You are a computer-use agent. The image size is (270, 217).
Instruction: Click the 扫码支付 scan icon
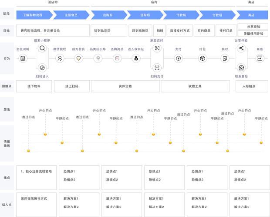157,68
